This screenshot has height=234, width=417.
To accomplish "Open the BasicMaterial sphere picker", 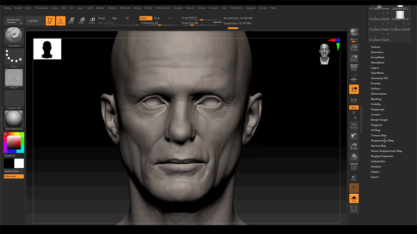I will coord(14,119).
